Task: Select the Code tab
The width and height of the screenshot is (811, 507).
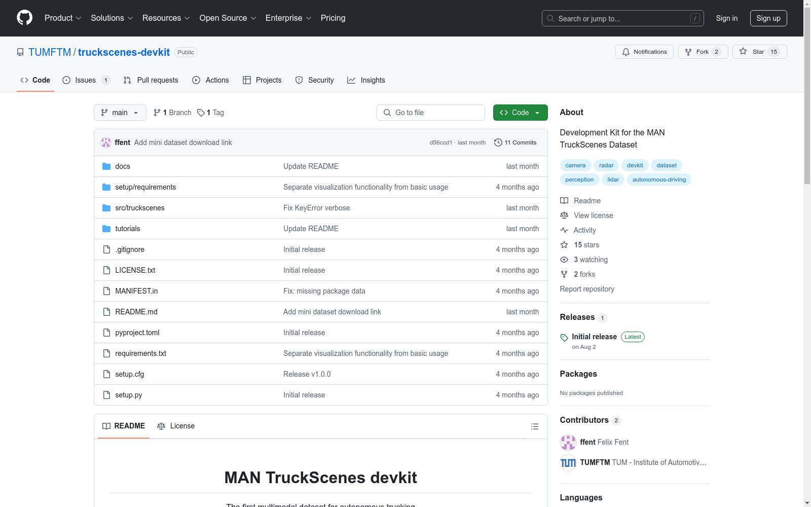Action: tap(35, 80)
